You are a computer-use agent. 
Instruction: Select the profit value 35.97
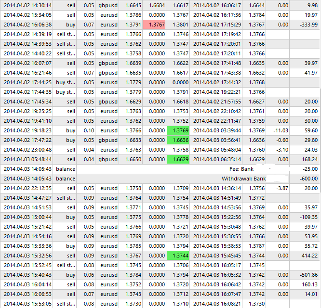(311, 207)
